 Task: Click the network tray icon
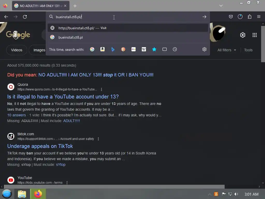[x=230, y=194]
